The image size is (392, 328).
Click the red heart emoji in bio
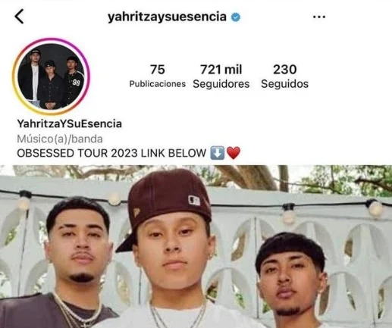(x=234, y=153)
